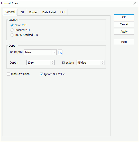139x142 pixels.
Task: Decrease the Depth value with down arrow
Action: 52,64
